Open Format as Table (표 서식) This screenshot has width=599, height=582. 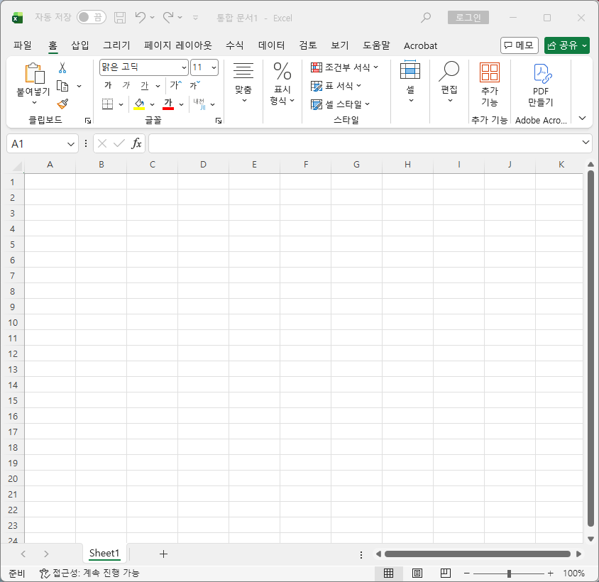pos(336,86)
